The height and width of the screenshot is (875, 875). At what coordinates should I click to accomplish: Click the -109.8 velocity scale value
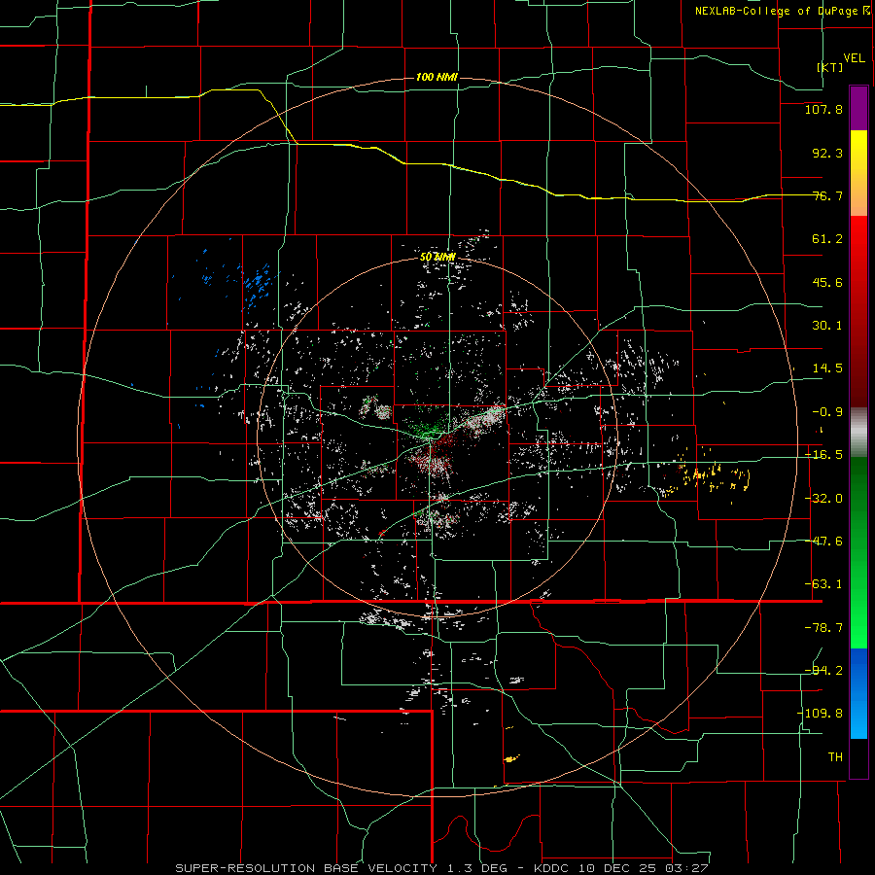click(820, 714)
